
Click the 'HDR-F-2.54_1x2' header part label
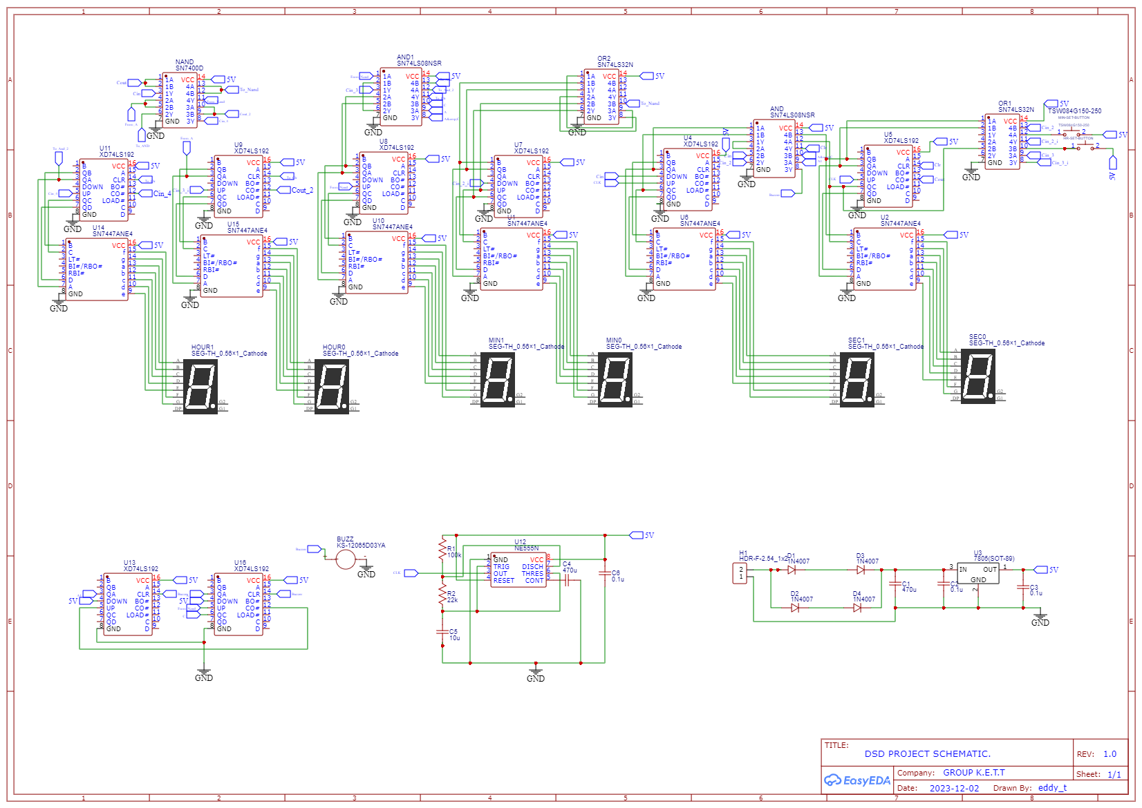point(763,558)
